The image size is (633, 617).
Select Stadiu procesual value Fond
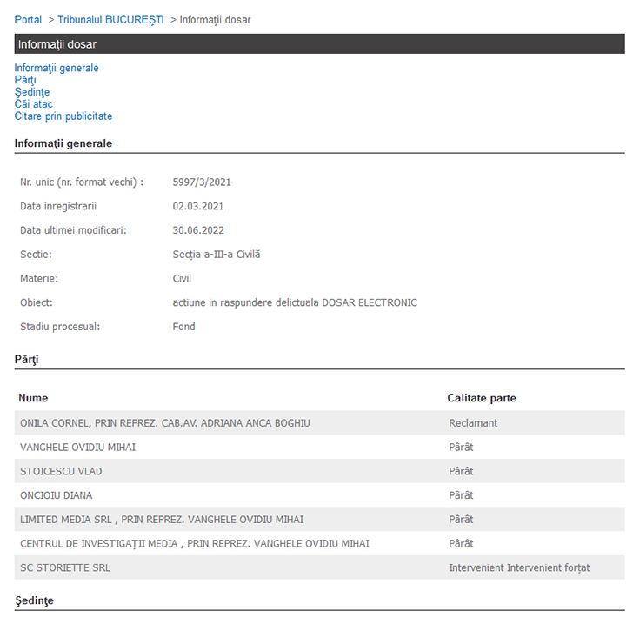184,327
